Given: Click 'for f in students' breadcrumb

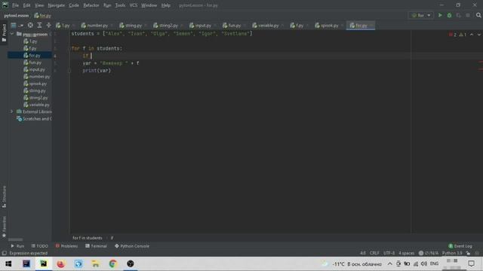Looking at the screenshot, I should tap(88, 238).
